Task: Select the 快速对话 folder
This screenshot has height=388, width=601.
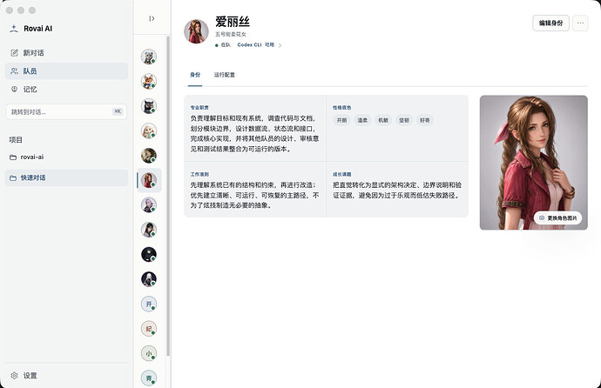Action: tap(66, 177)
